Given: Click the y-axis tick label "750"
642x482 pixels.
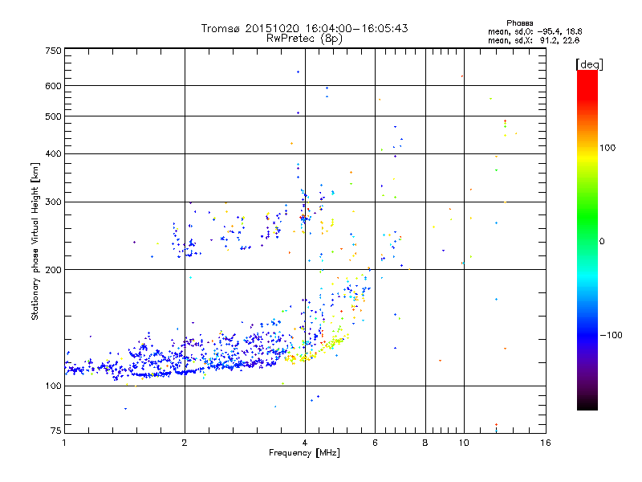Looking at the screenshot, I should [x=54, y=51].
